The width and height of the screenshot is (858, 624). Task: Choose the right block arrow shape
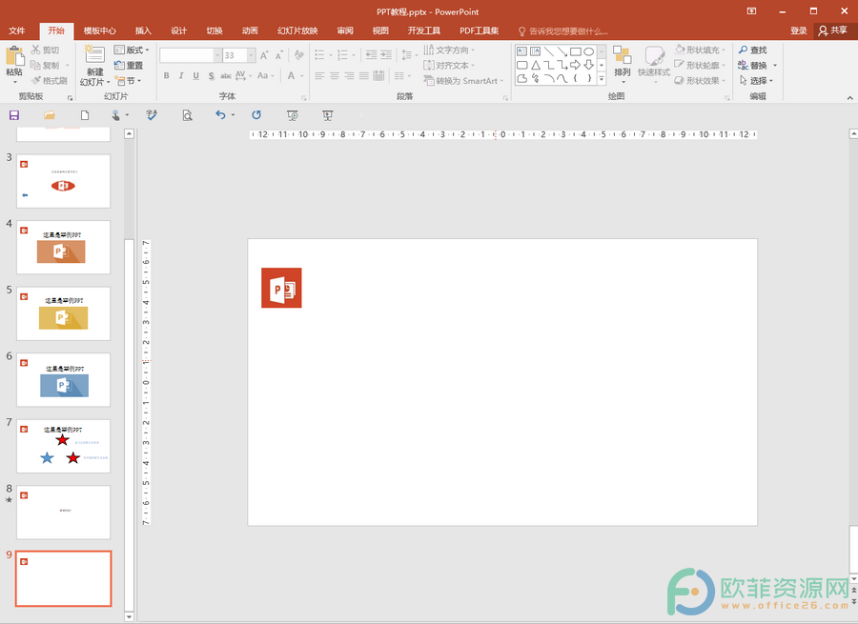(x=575, y=65)
